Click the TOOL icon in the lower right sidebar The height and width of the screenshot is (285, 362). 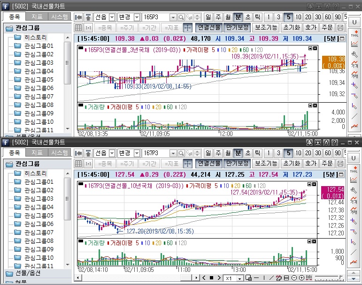coord(354,169)
